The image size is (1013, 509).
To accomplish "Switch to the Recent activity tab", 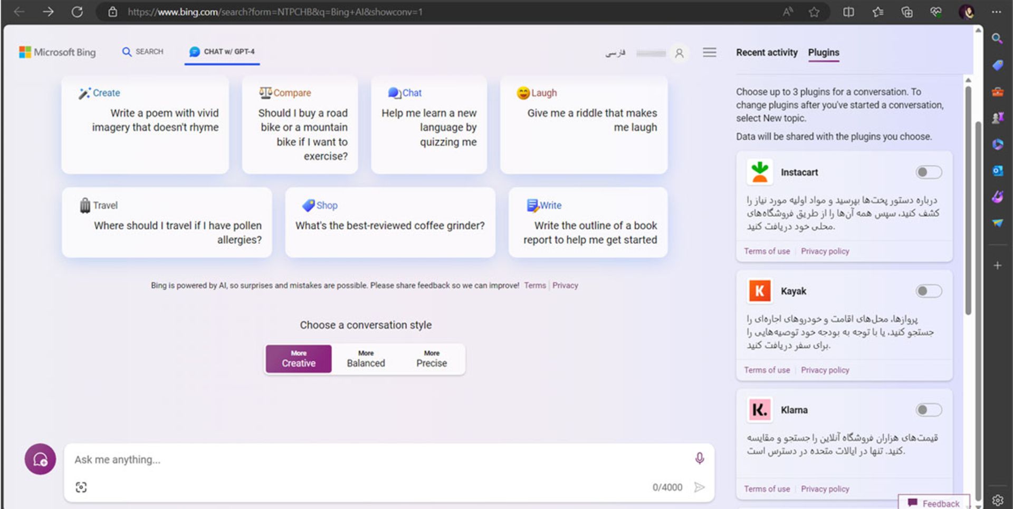I will tap(767, 53).
